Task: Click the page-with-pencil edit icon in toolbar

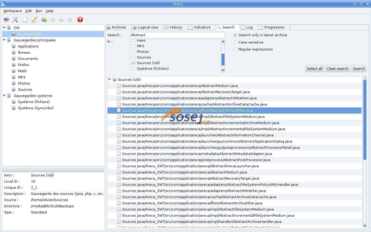Action: [34, 20]
